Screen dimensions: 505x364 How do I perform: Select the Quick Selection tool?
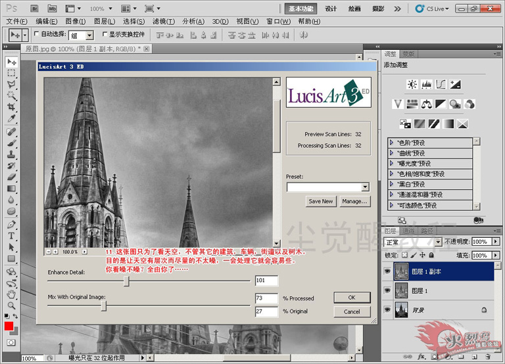click(11, 95)
